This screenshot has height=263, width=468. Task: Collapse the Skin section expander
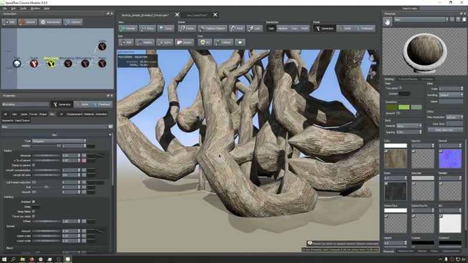110,135
